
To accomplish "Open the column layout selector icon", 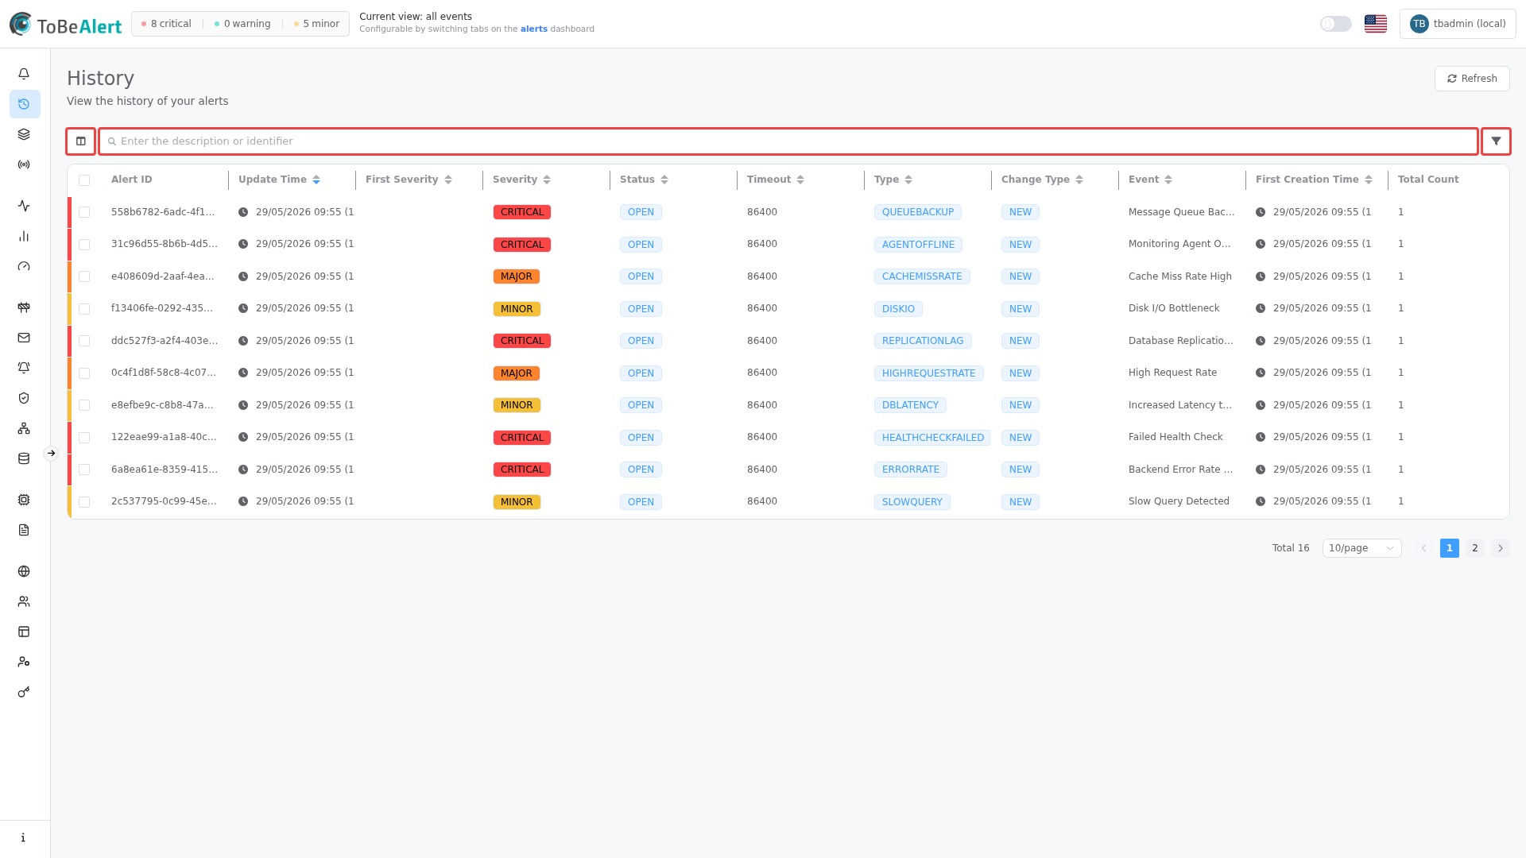I will (81, 141).
